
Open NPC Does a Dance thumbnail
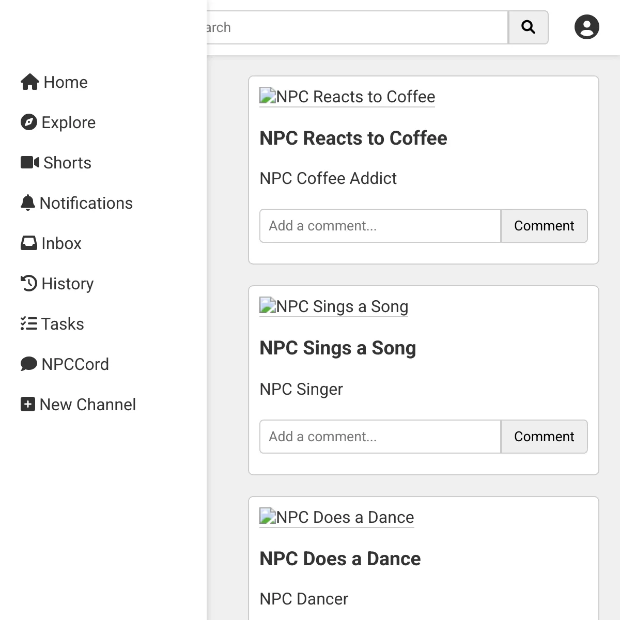pos(337,517)
